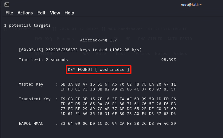Viewport: 223px width, 138px height.
Task: Click the cracked password woshinidie
Action: 112,70
